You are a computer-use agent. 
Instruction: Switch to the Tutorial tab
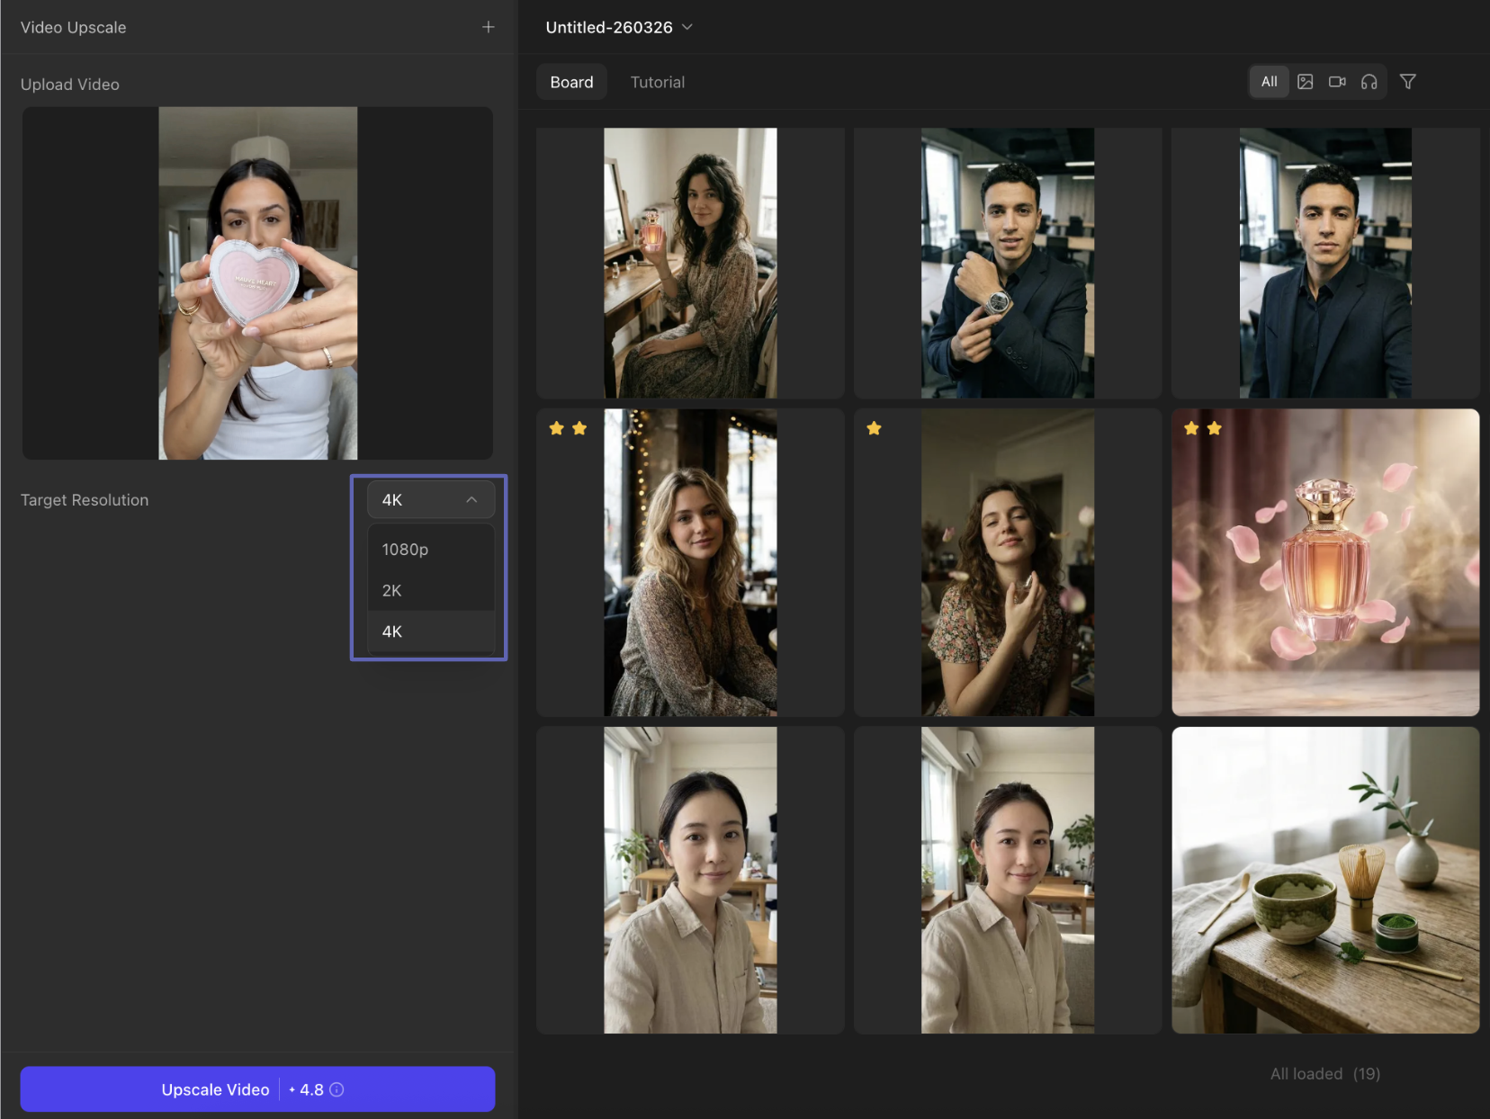[657, 82]
